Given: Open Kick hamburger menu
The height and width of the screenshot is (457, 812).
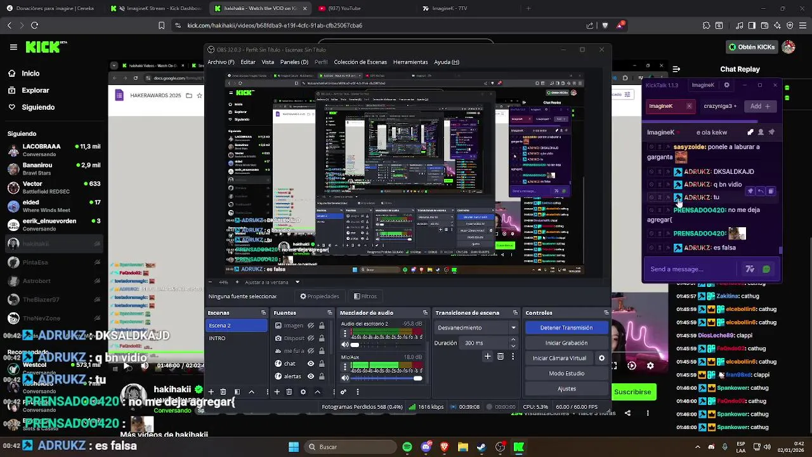Looking at the screenshot, I should click(13, 47).
